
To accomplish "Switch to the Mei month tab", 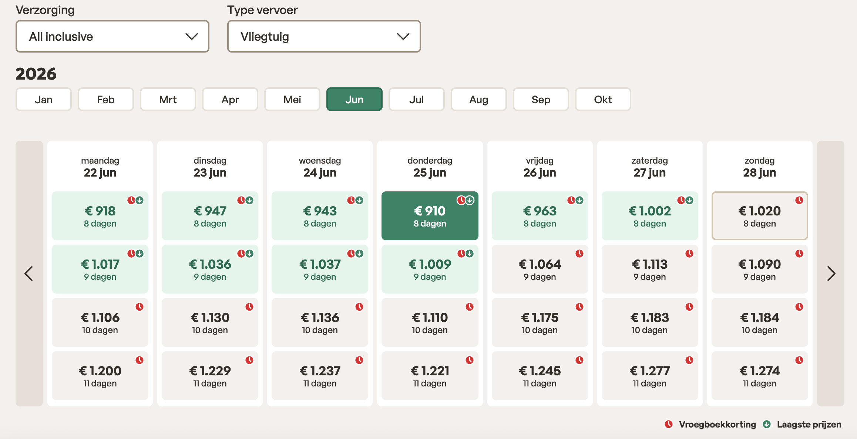I will (292, 100).
